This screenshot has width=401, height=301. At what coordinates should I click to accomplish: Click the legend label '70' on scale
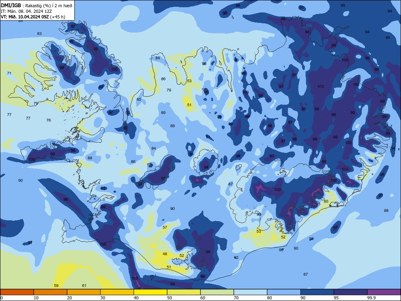point(236,298)
